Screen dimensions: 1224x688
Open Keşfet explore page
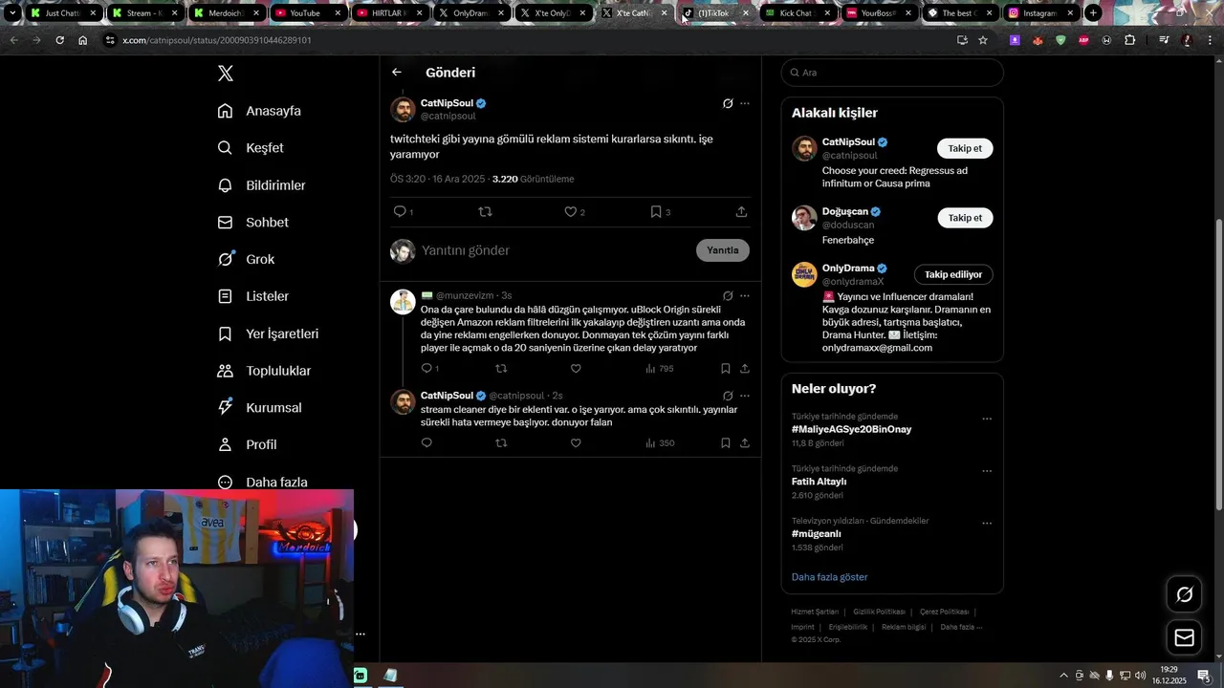[x=251, y=148]
